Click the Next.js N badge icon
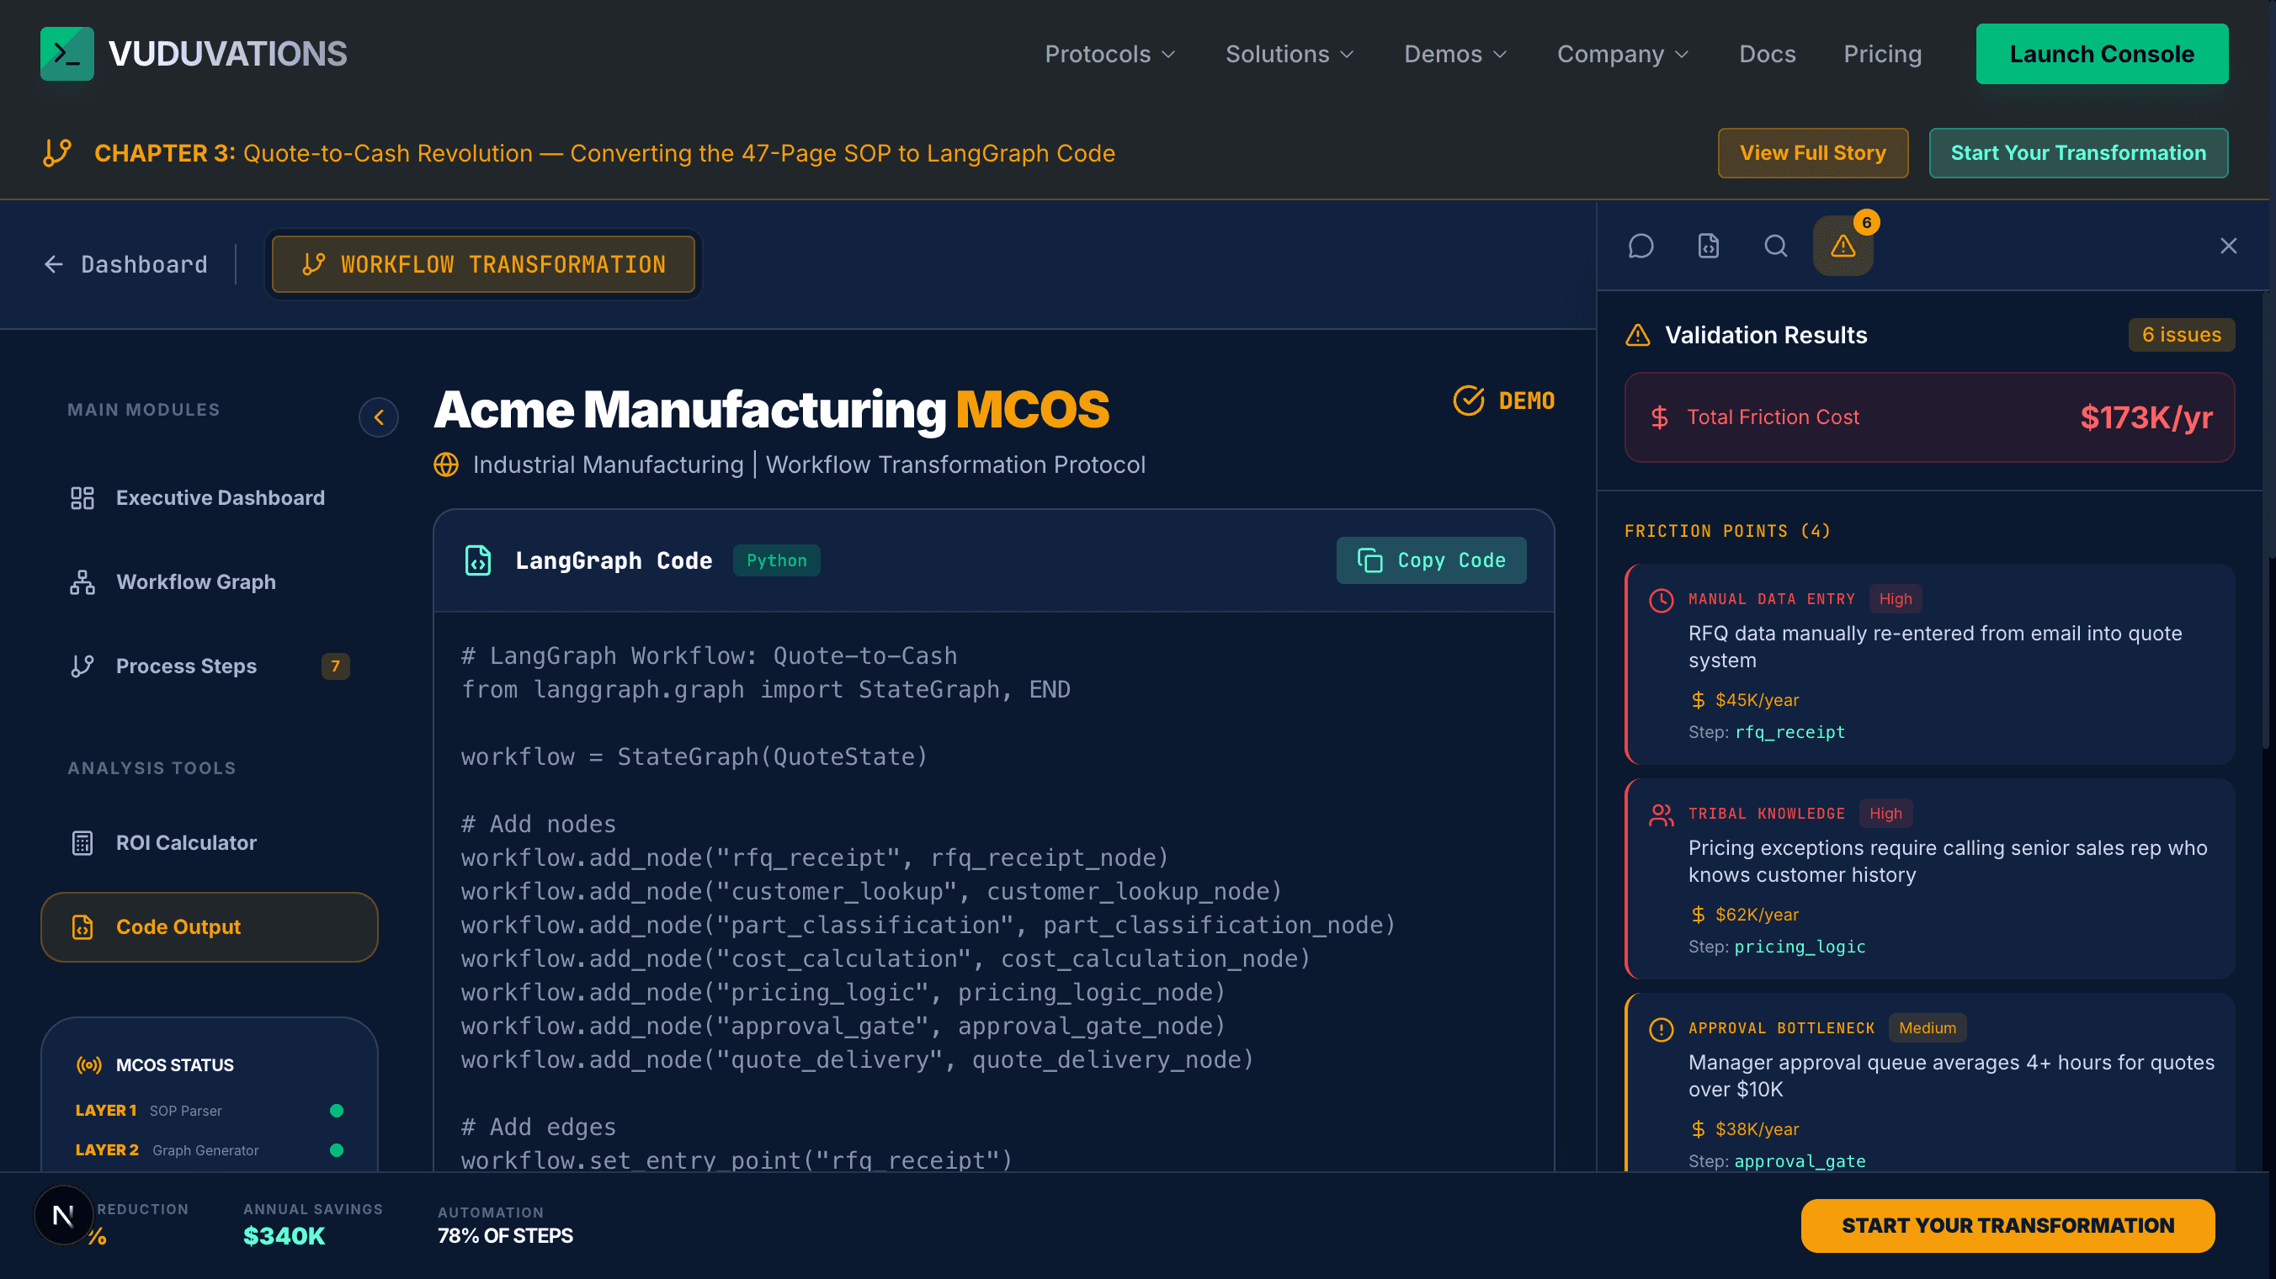 click(64, 1215)
